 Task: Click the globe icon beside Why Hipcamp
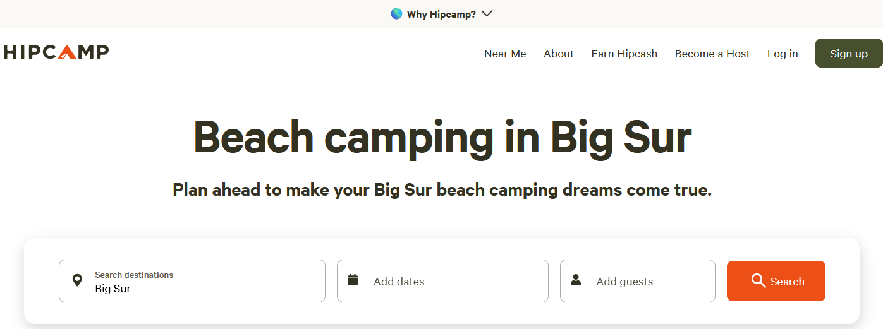[x=396, y=14]
